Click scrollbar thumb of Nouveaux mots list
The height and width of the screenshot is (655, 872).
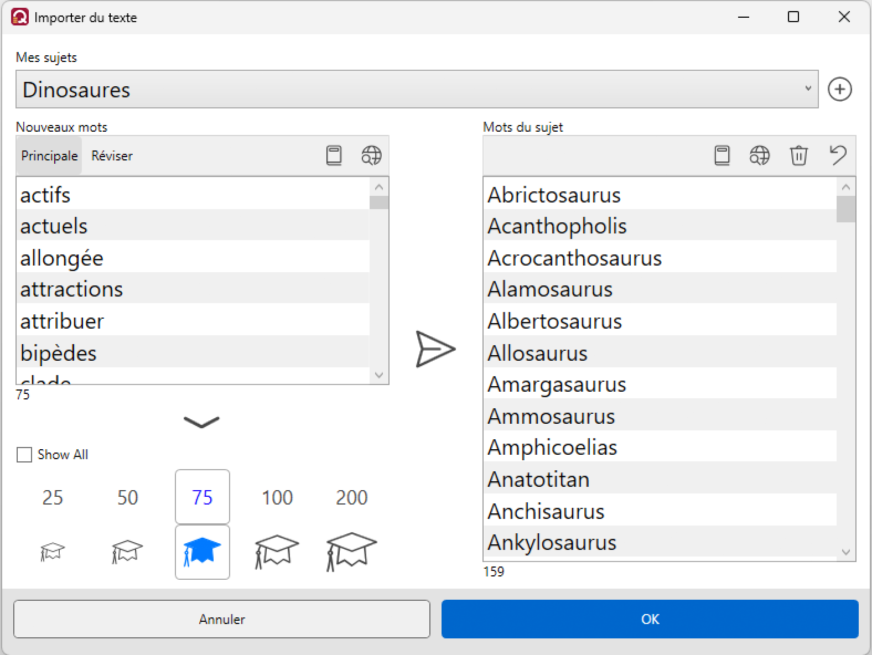pyautogui.click(x=379, y=202)
